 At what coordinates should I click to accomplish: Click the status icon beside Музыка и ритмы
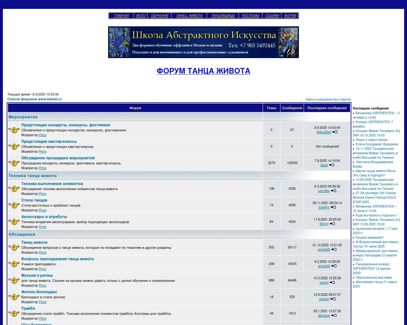(14, 280)
